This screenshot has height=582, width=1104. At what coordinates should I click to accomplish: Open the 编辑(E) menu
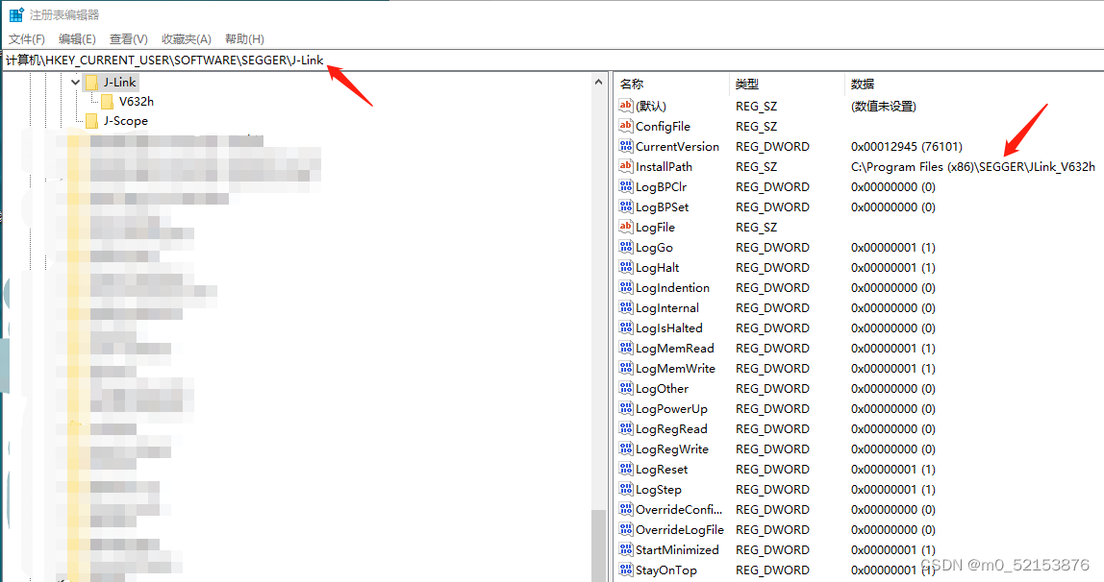[77, 39]
